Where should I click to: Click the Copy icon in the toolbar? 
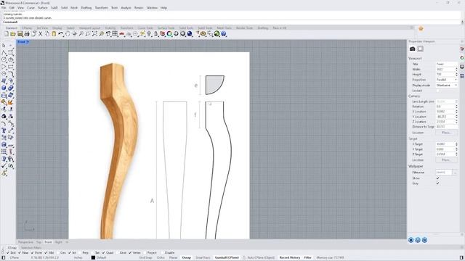coord(47,34)
